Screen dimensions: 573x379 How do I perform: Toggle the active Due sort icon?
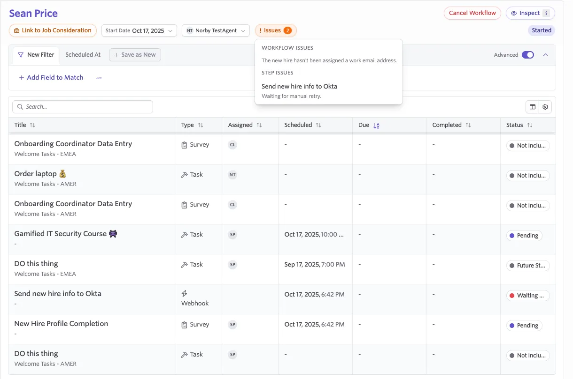click(x=376, y=126)
